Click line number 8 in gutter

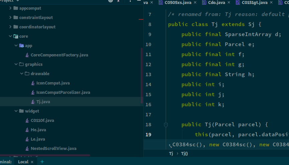click(x=150, y=24)
